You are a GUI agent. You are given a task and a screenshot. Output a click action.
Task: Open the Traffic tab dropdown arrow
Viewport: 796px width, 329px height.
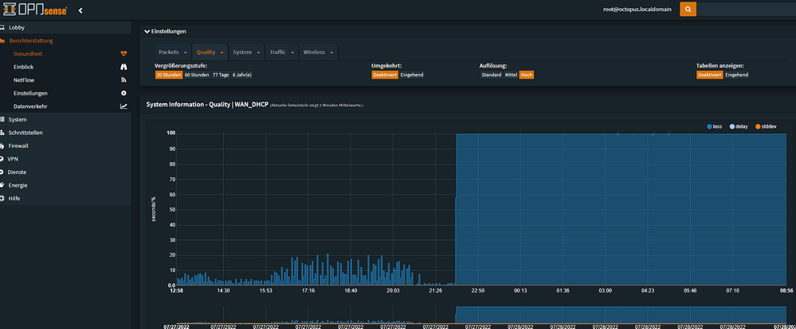click(293, 52)
